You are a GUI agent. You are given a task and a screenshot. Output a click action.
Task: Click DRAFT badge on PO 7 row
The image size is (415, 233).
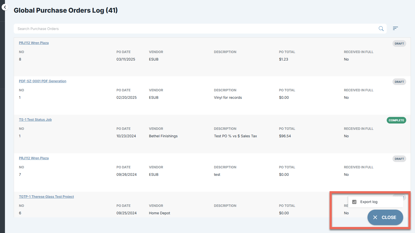point(399,159)
